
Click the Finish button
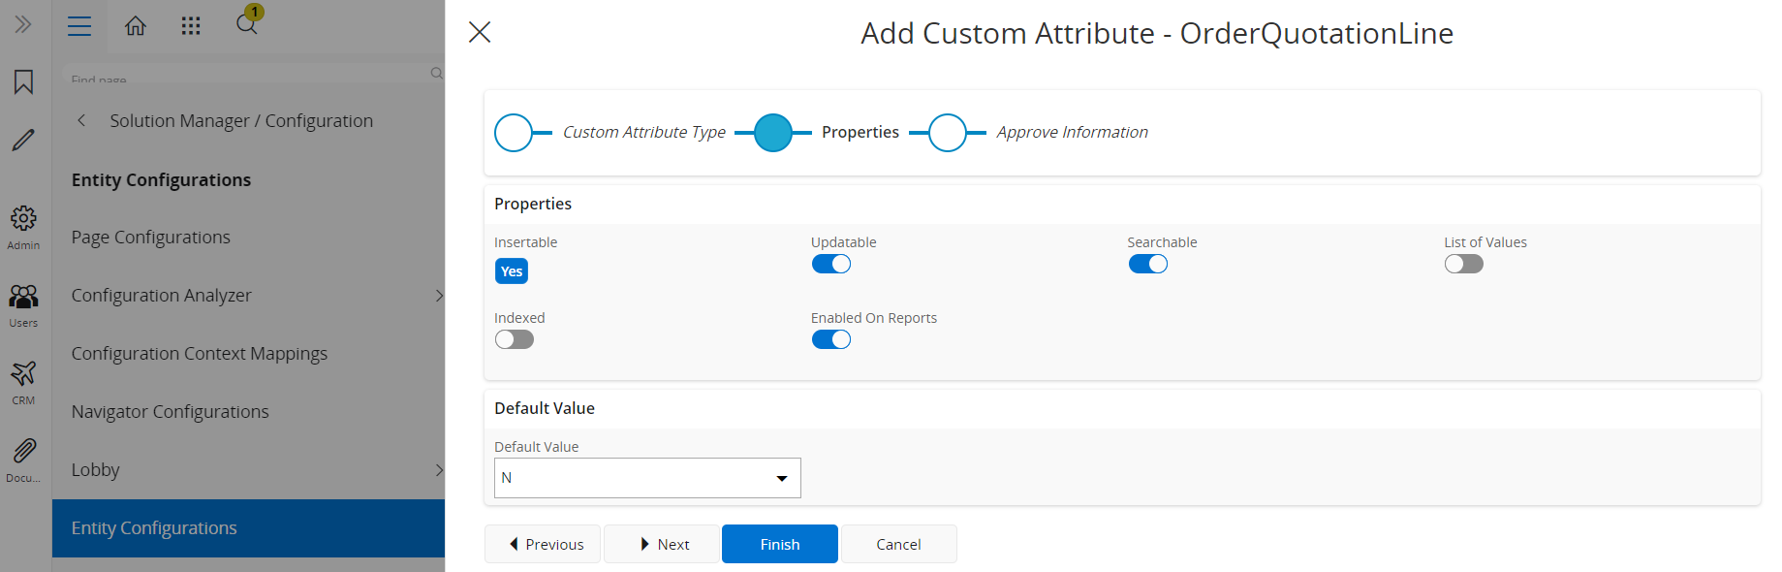pos(780,544)
